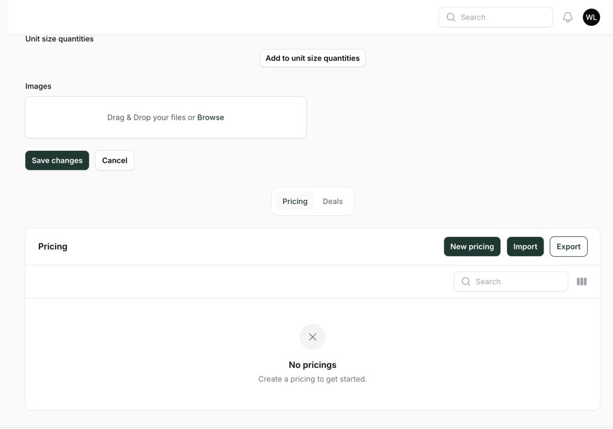Image resolution: width=613 pixels, height=429 pixels.
Task: Open the notifications bell
Action: [x=568, y=17]
